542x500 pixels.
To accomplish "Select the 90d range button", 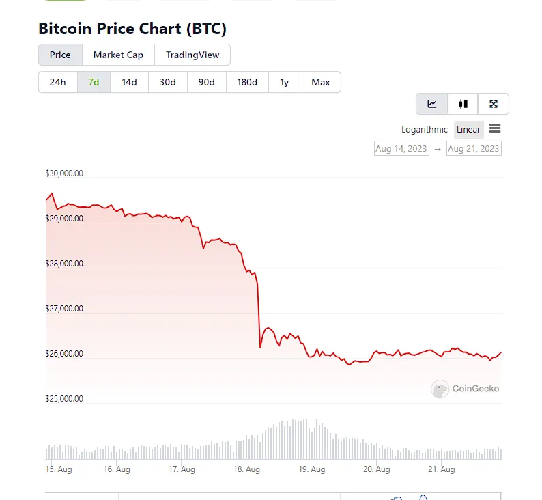I will pyautogui.click(x=207, y=82).
